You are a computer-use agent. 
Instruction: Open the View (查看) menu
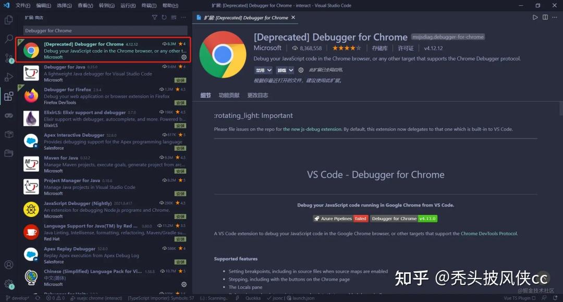[85, 5]
